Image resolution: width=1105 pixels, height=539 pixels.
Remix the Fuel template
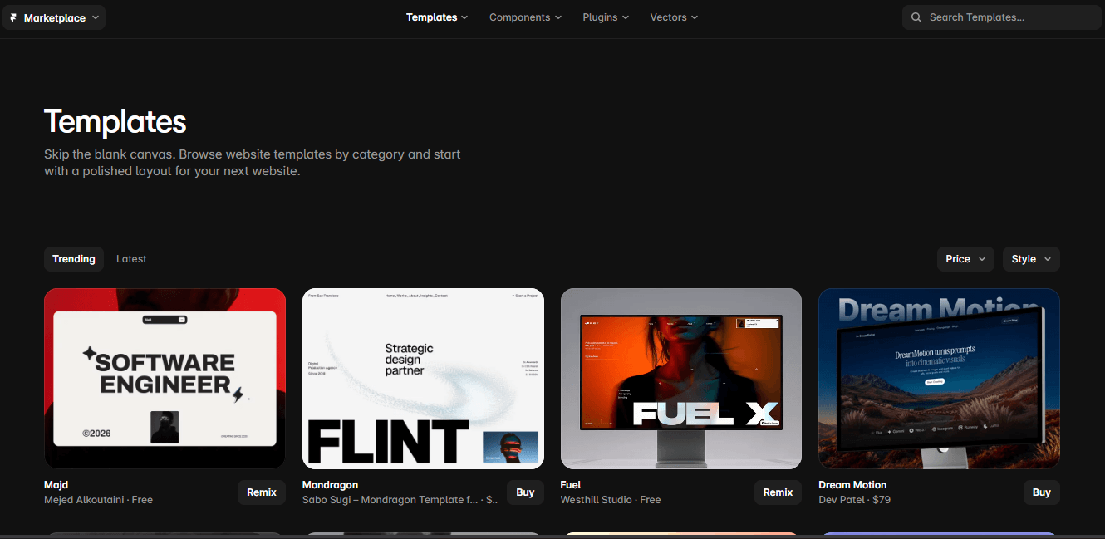[x=778, y=492]
